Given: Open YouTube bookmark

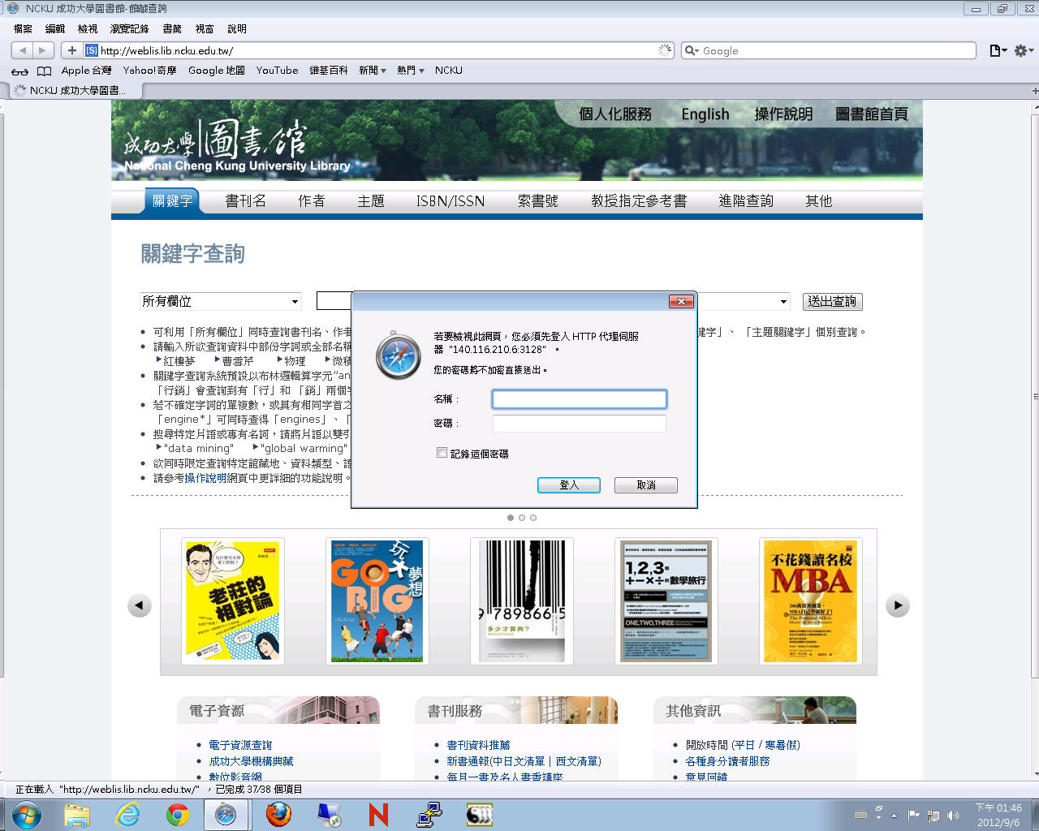Looking at the screenshot, I should point(278,71).
